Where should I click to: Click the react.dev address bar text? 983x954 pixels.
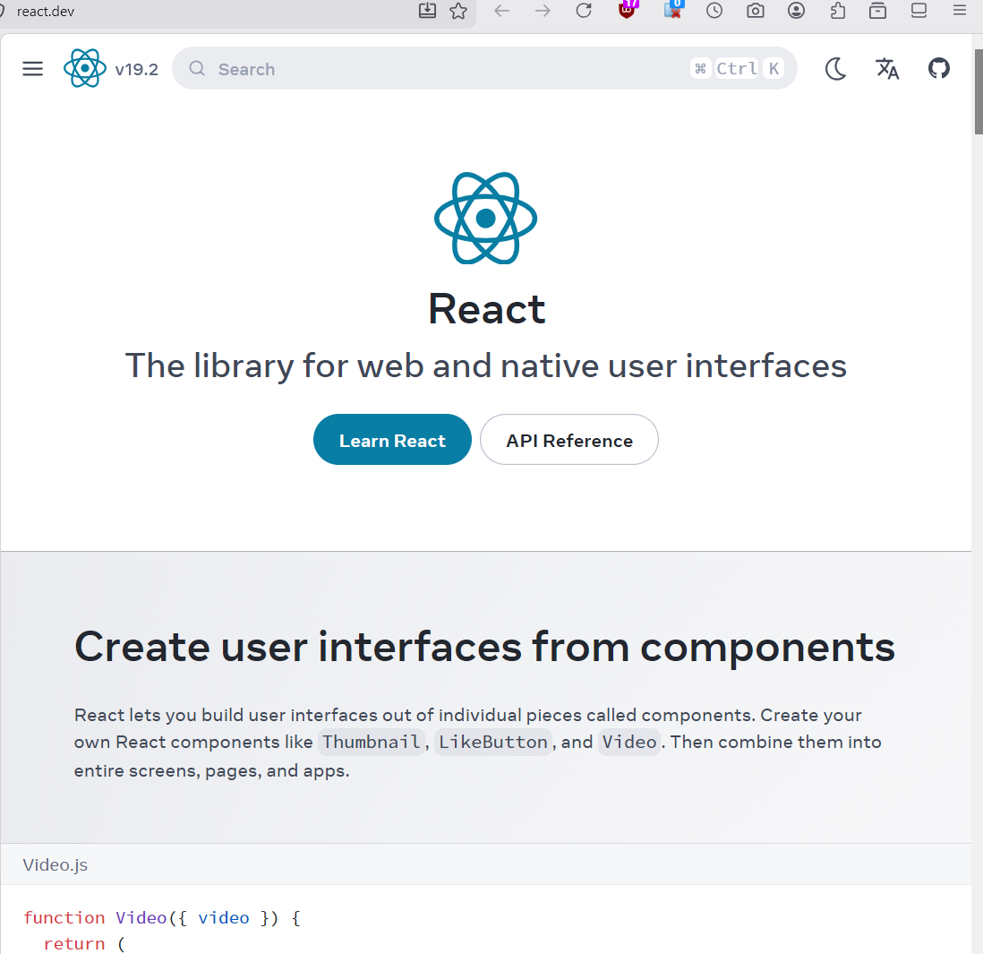tap(46, 12)
